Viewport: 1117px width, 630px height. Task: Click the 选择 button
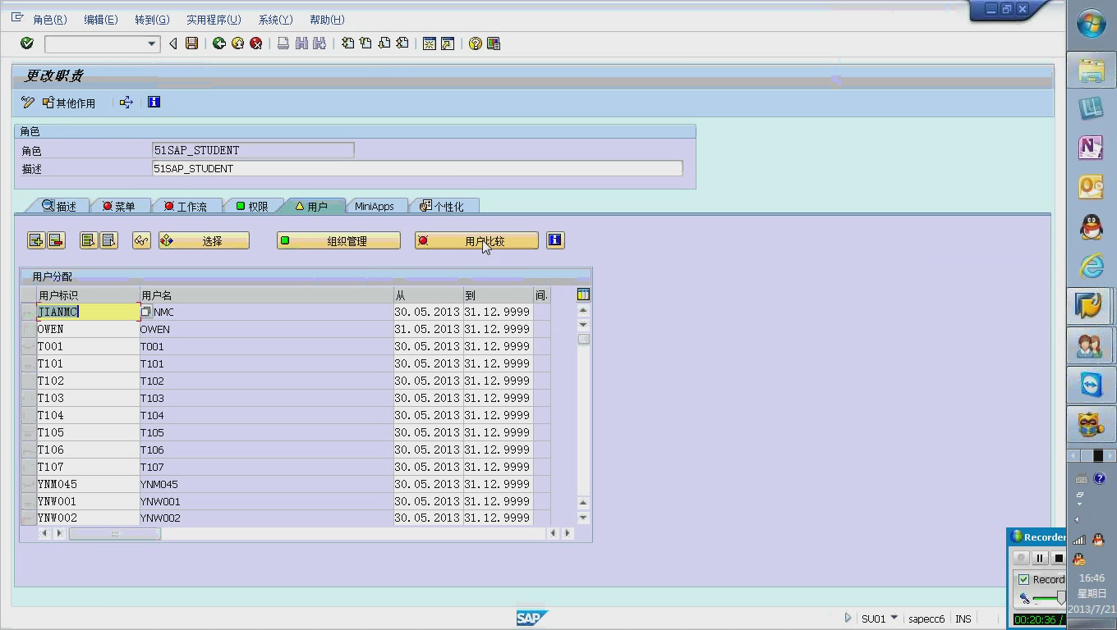coord(204,240)
